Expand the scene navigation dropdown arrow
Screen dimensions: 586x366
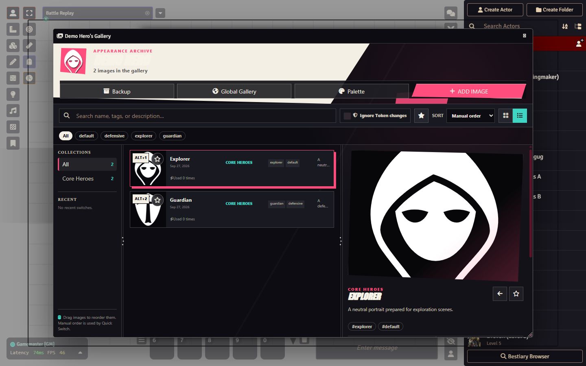pyautogui.click(x=160, y=13)
